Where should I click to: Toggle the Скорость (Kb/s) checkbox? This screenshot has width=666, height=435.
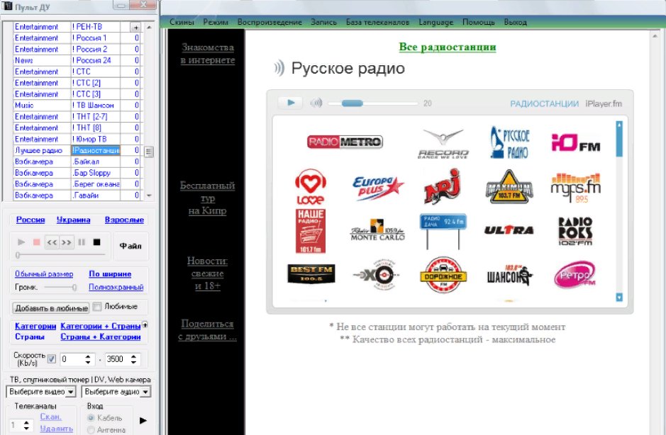52,358
